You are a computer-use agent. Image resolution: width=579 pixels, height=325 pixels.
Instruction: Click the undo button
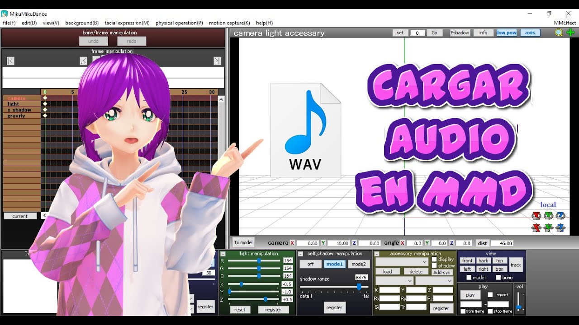[93, 41]
